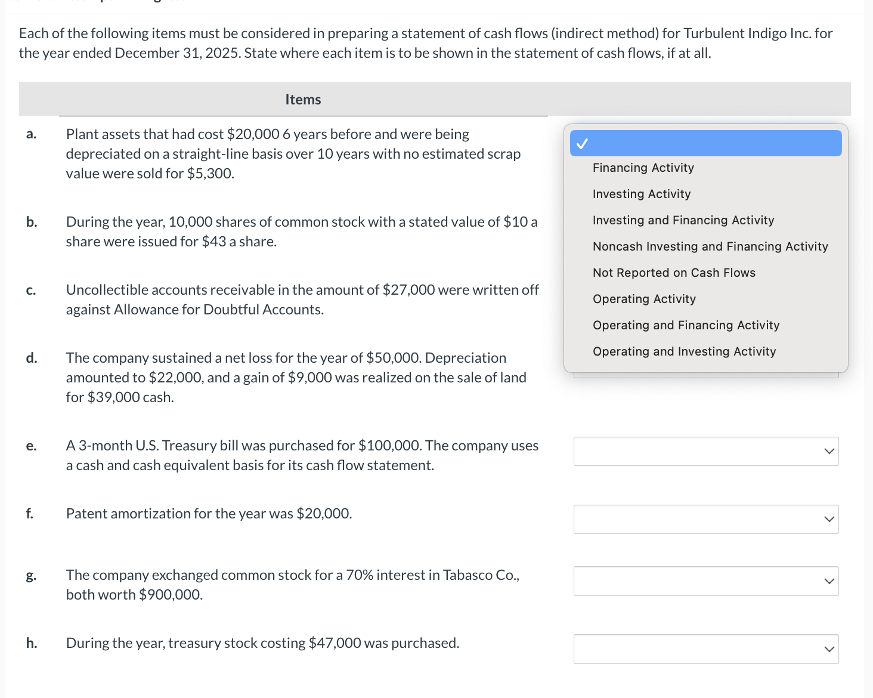Screen dimensions: 873x698
Task: Open dropdown for Tabasco Co. exchange item g
Action: coord(706,581)
